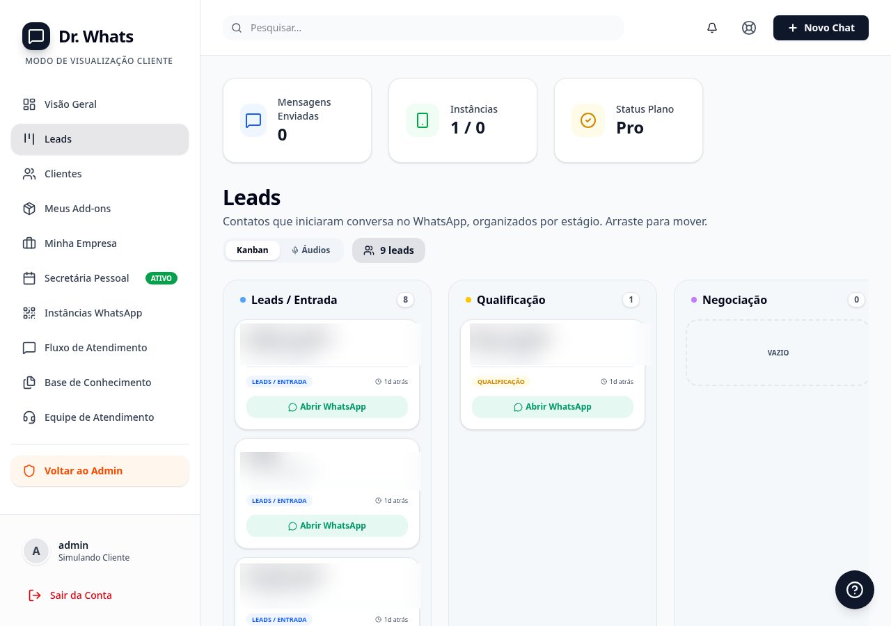
Task: Click the VAZIO empty placeholder in Negociação
Action: click(778, 353)
